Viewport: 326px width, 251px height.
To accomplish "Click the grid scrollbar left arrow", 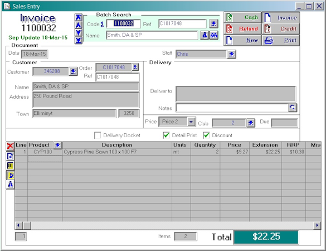I will 18,225.
